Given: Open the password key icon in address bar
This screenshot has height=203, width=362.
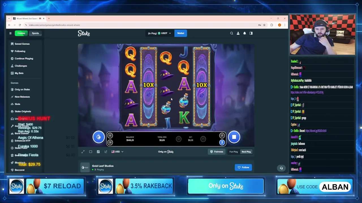Looking at the screenshot, I should (x=259, y=25).
